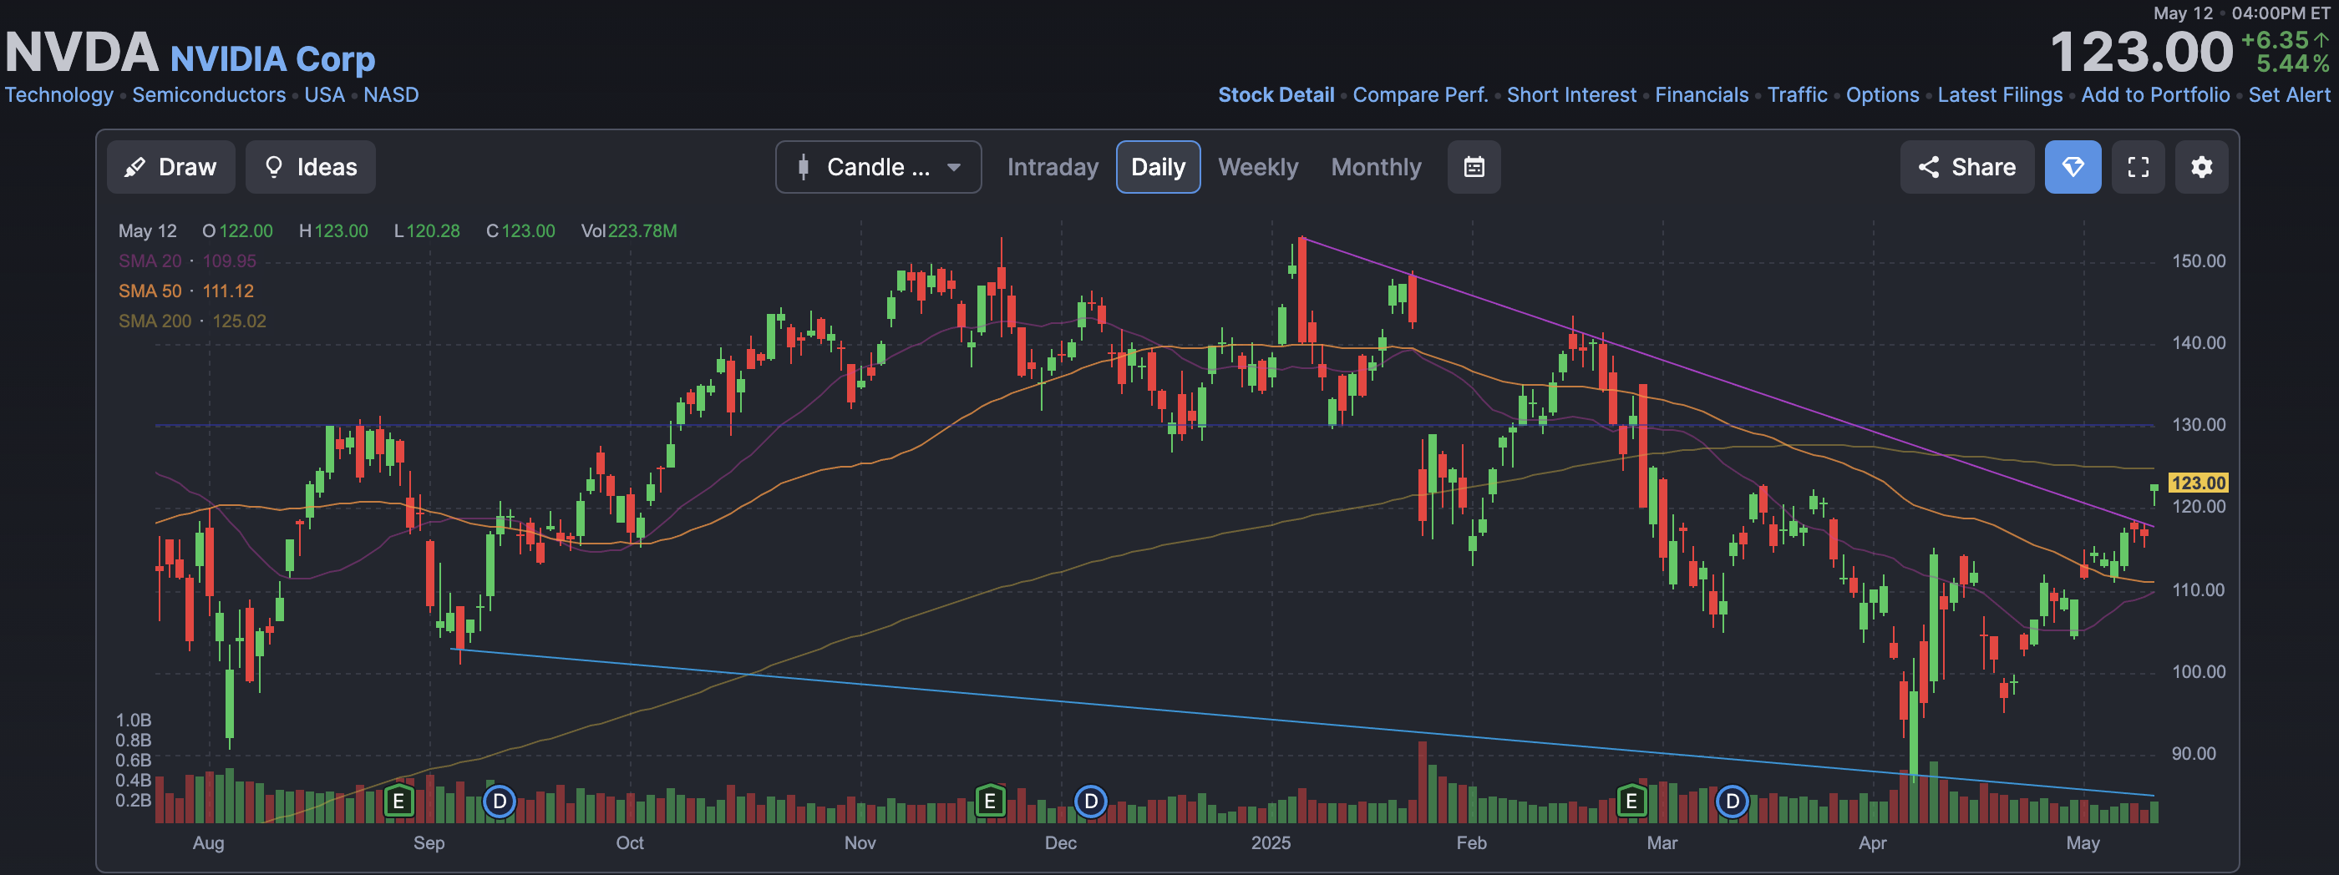The width and height of the screenshot is (2339, 875).
Task: Select the Daily timeframe tab
Action: pos(1158,167)
